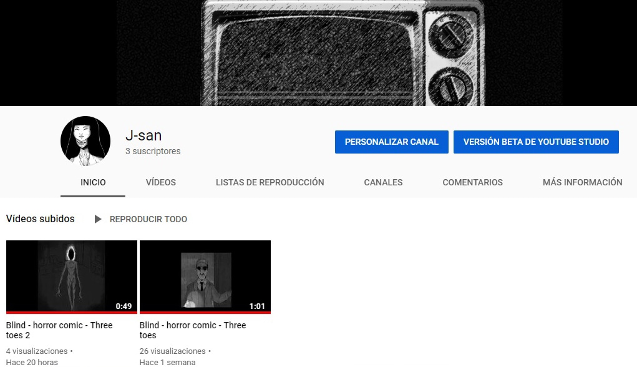Select the Inicio tab
637x367 pixels.
93,182
